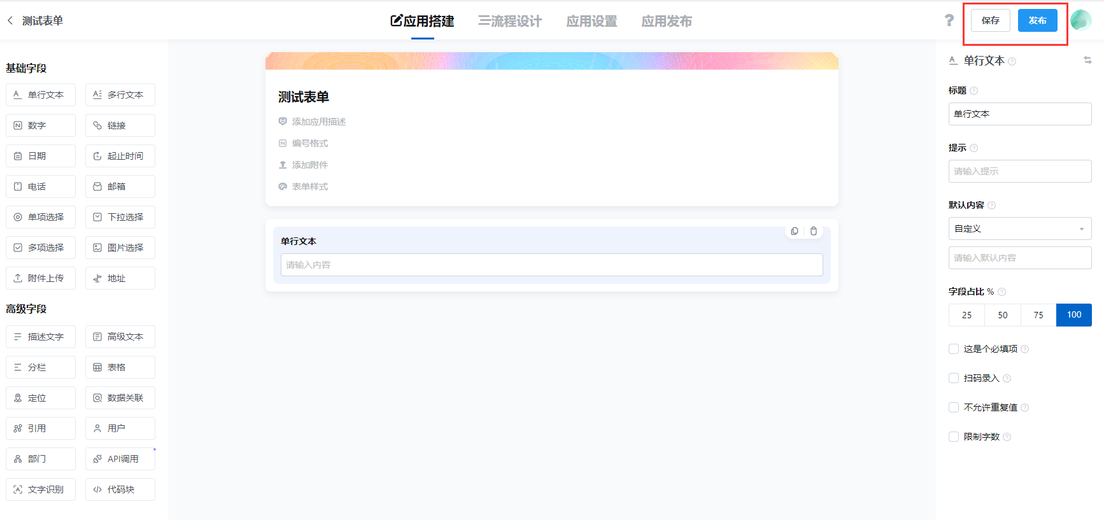
Task: Switch to 流程设计 tab
Action: pos(510,21)
